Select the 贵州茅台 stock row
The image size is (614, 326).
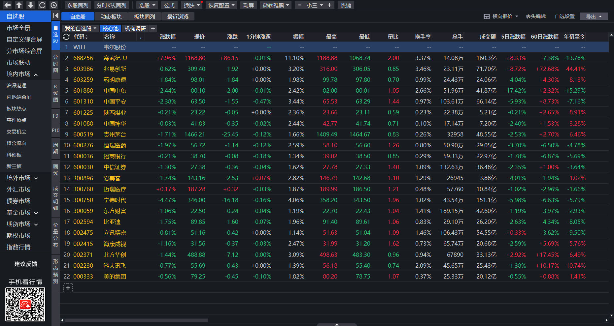[x=334, y=134]
